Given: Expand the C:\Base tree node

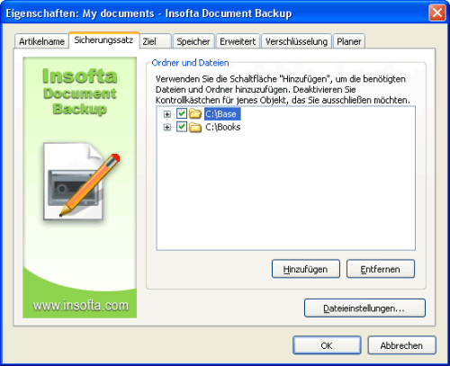Looking at the screenshot, I should [167, 114].
